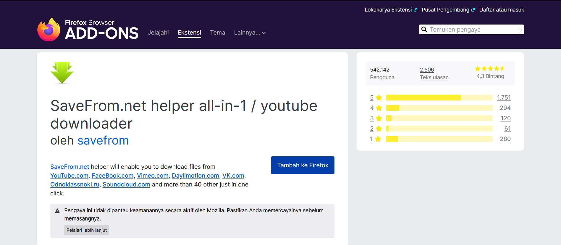Click the search magnifier icon
561x245 pixels.
pos(424,30)
